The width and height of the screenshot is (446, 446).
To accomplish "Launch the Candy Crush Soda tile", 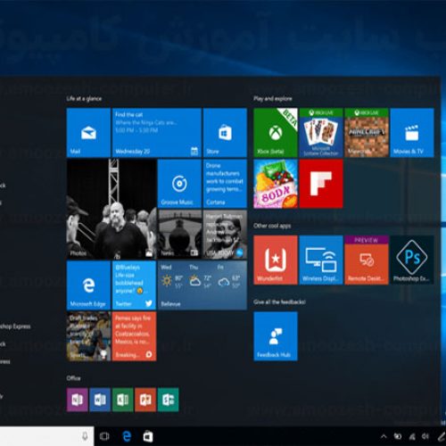I will pyautogui.click(x=276, y=184).
